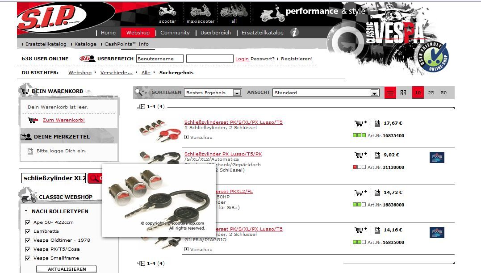Click the AKTUALISIEREN button
Viewport: 481px width, 273px height.
(x=67, y=269)
